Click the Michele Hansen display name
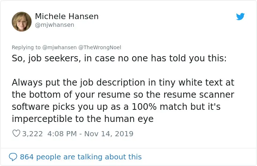This screenshot has height=166, width=257. pos(67,17)
